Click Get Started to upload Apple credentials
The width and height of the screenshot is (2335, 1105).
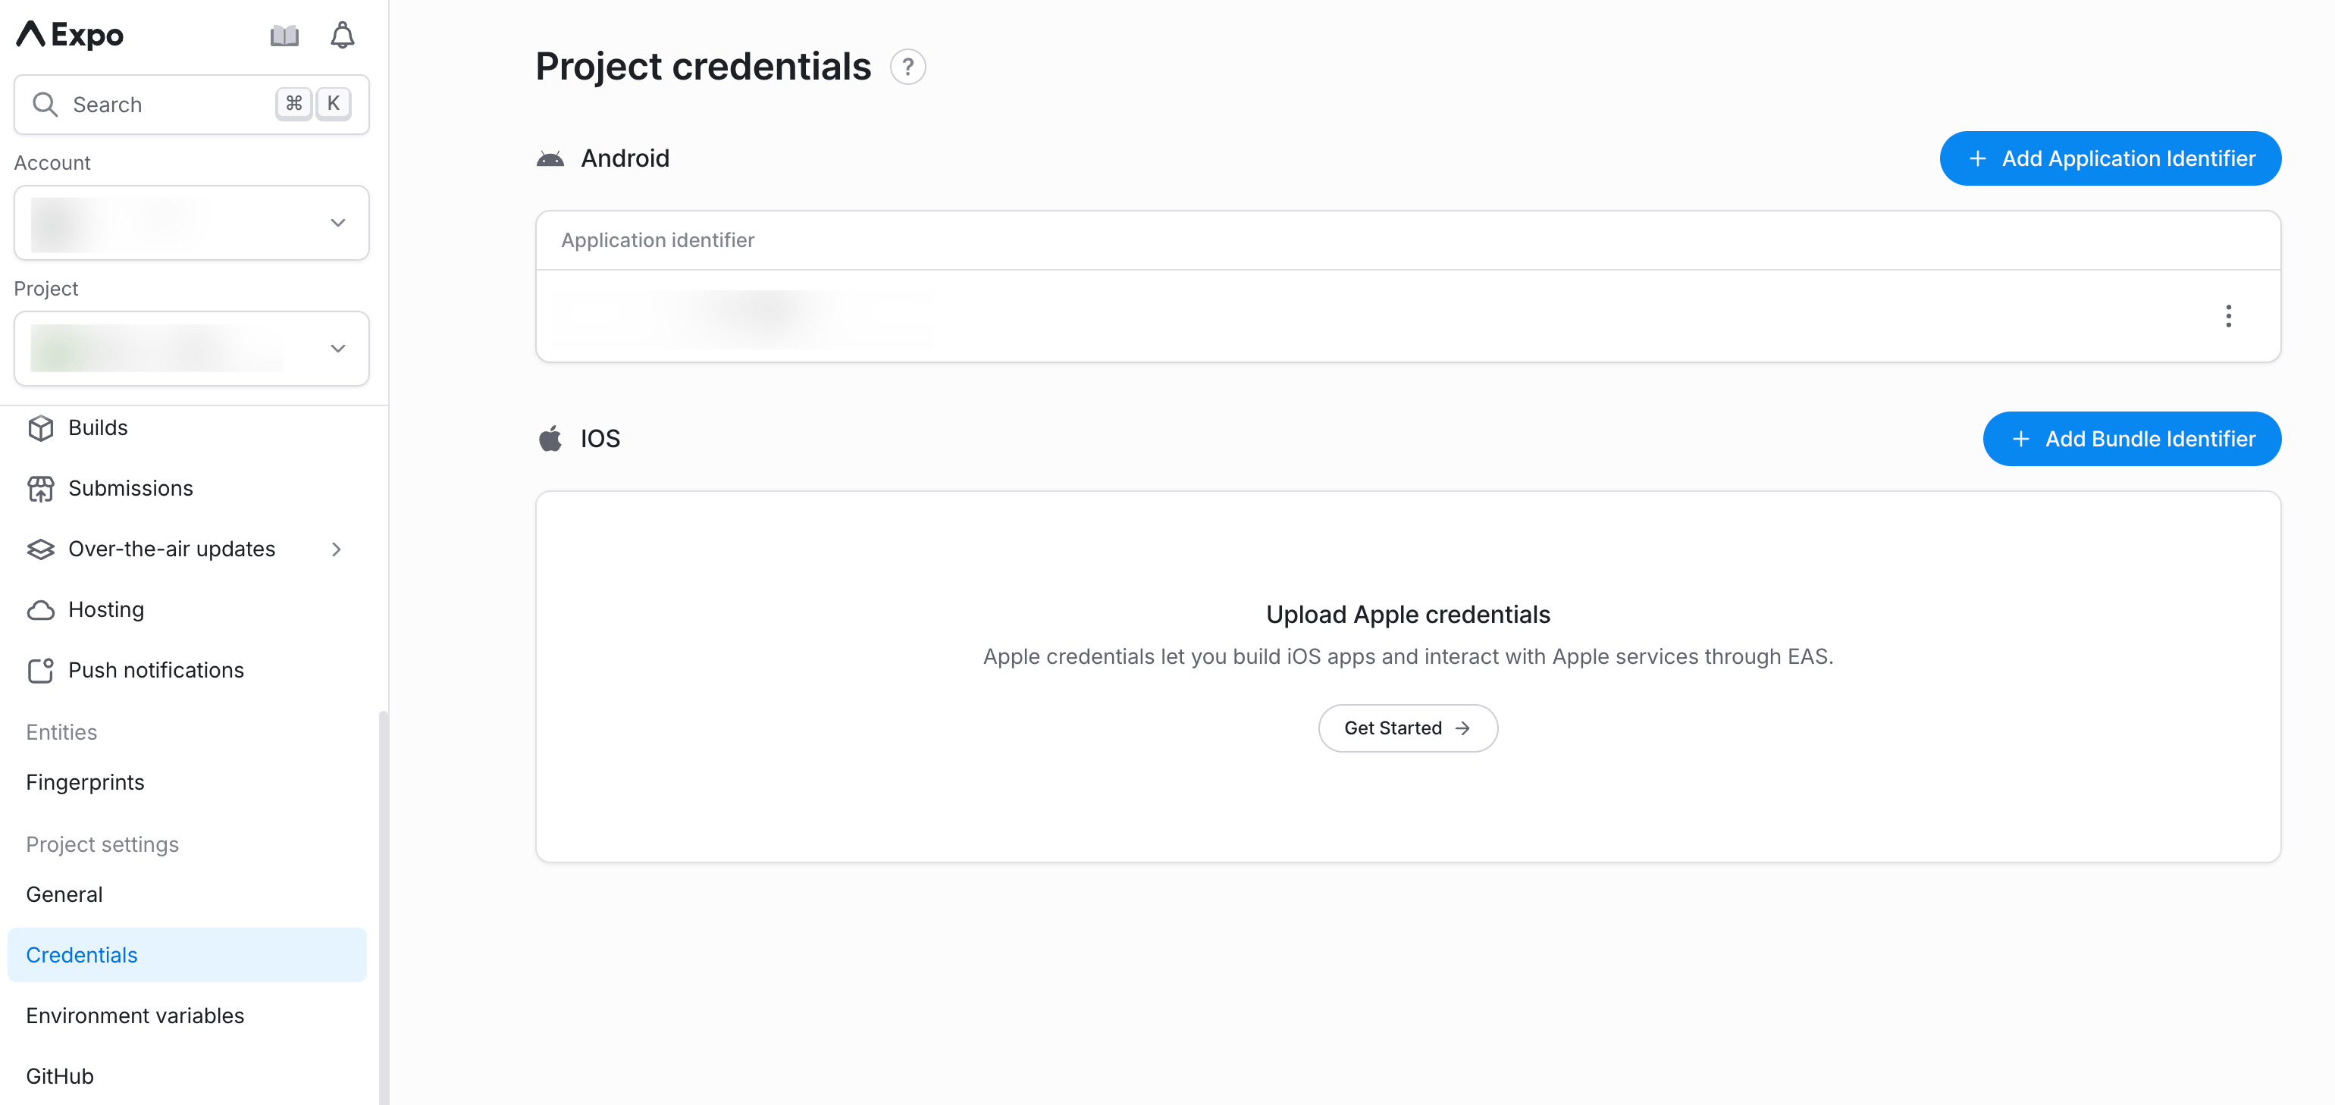tap(1407, 728)
